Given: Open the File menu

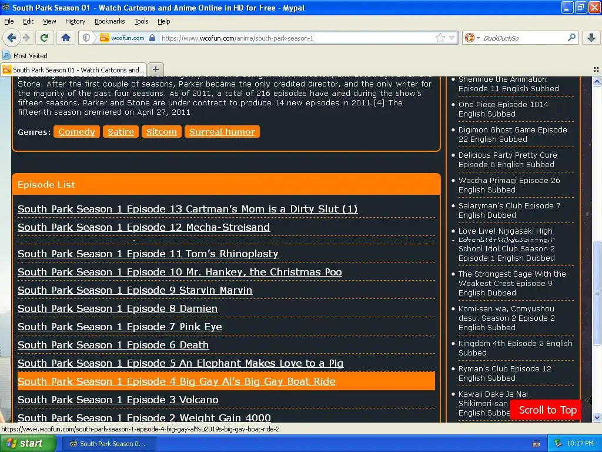Looking at the screenshot, I should click(x=9, y=21).
